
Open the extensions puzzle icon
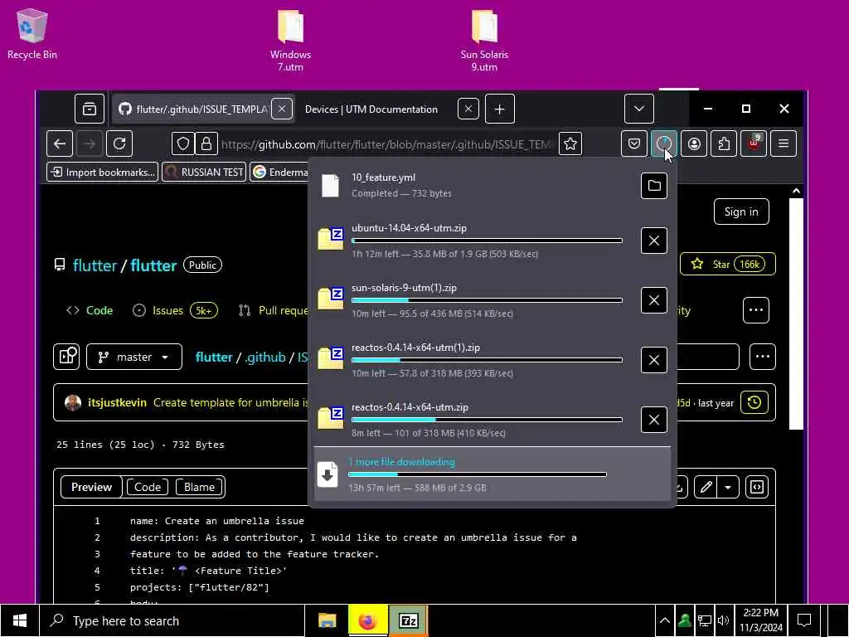pos(724,143)
